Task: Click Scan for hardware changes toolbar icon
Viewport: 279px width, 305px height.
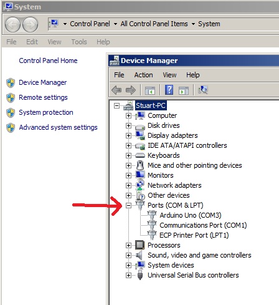Action: click(x=203, y=90)
